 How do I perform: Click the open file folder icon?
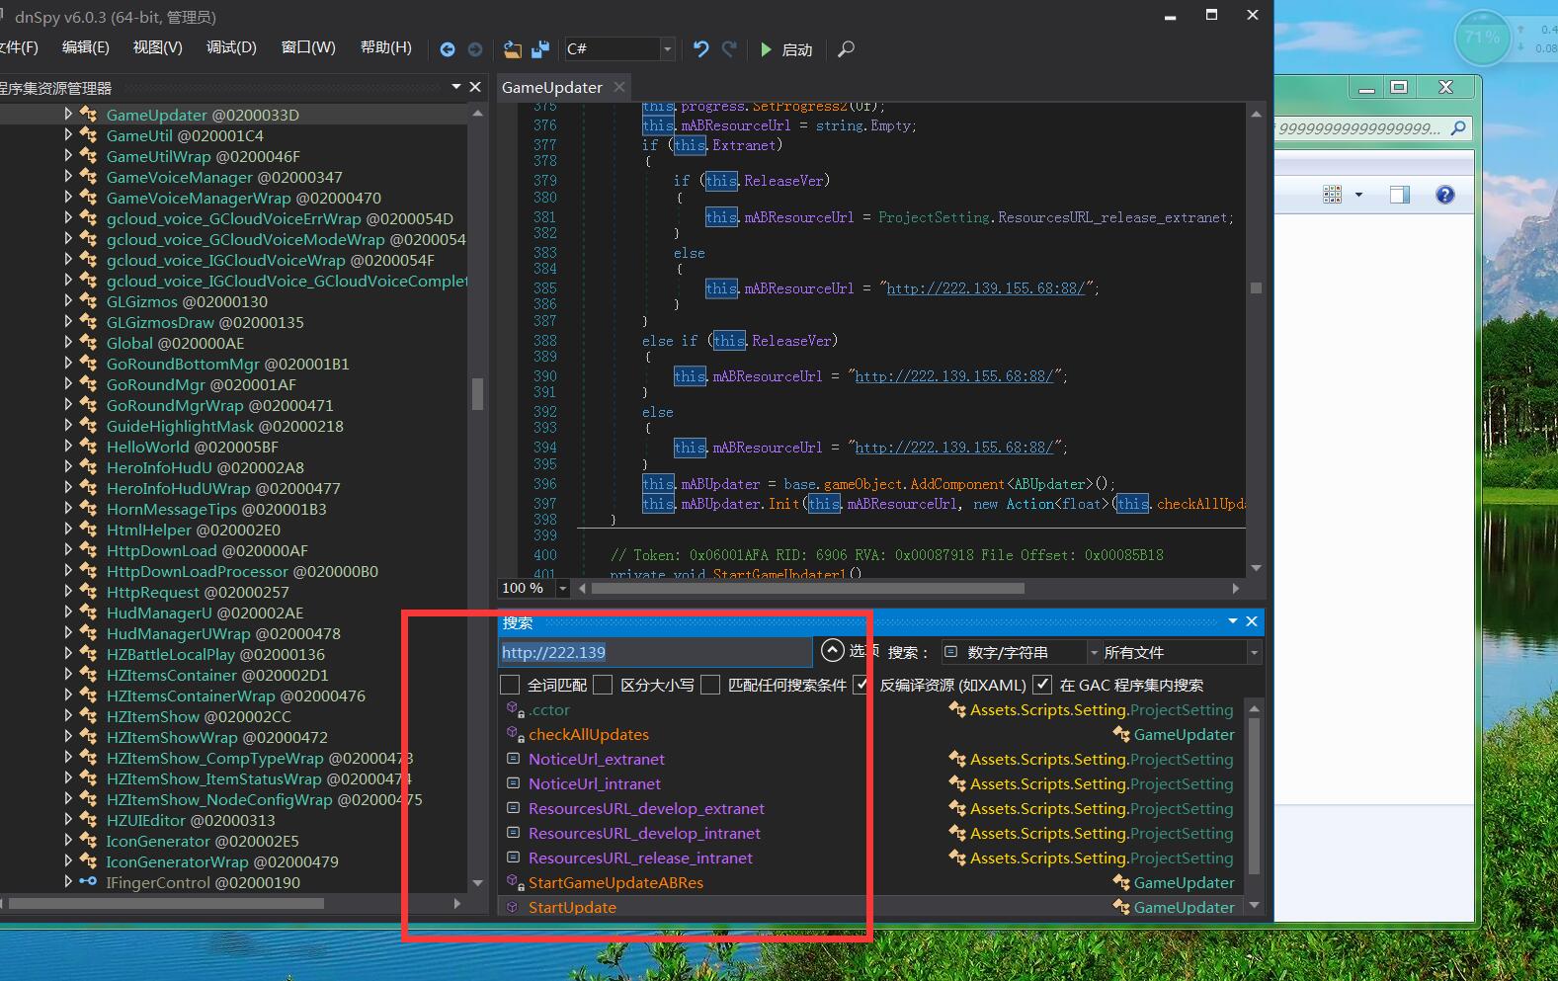[x=512, y=49]
